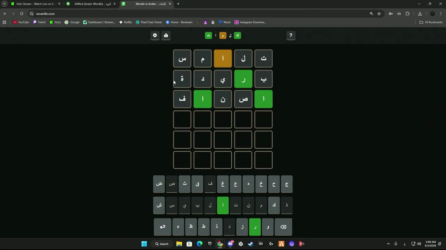Image resolution: width=446 pixels, height=250 pixels.
Task: Open a new browser tab
Action: coord(178,4)
